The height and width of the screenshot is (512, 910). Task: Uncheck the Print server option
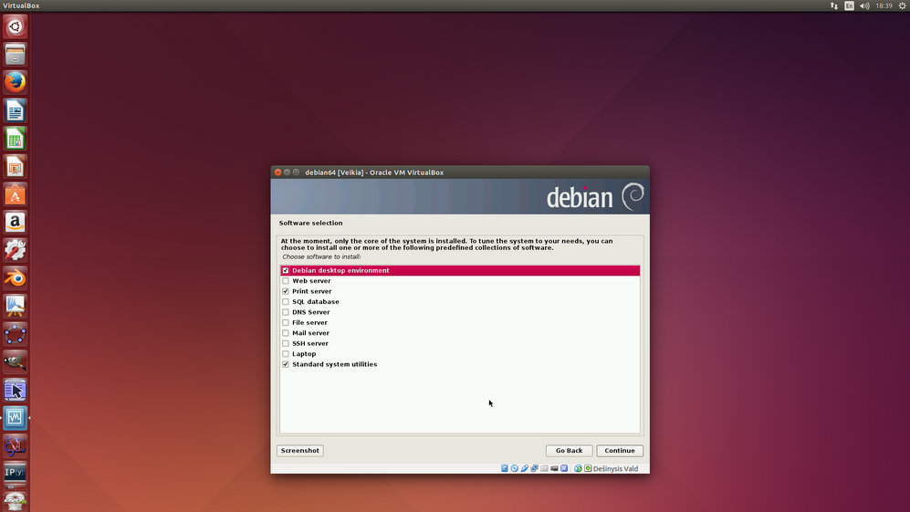pyautogui.click(x=286, y=292)
